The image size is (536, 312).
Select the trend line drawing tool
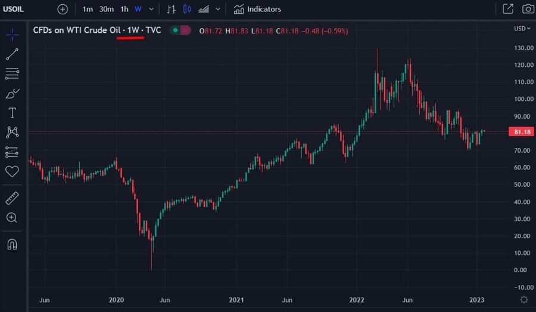(x=12, y=54)
